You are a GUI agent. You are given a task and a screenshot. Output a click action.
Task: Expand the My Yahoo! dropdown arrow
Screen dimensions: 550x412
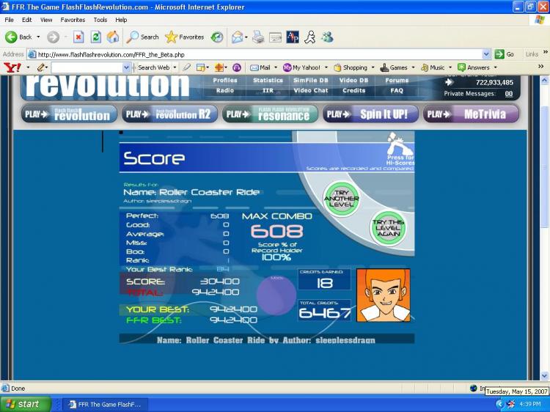click(326, 67)
